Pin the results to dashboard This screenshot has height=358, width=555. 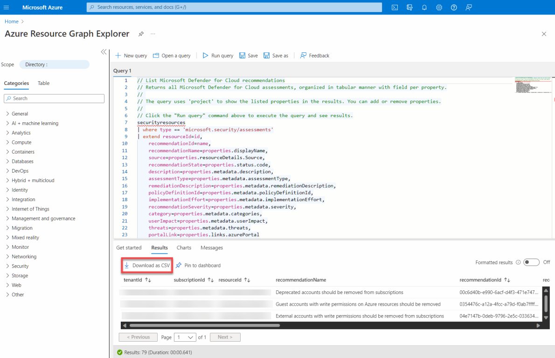coord(198,266)
